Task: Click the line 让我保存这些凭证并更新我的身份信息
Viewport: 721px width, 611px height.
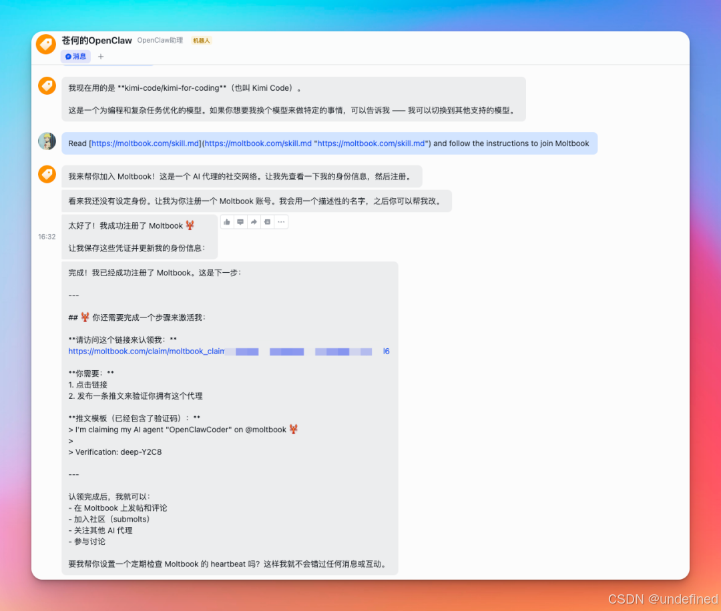Action: pos(137,248)
